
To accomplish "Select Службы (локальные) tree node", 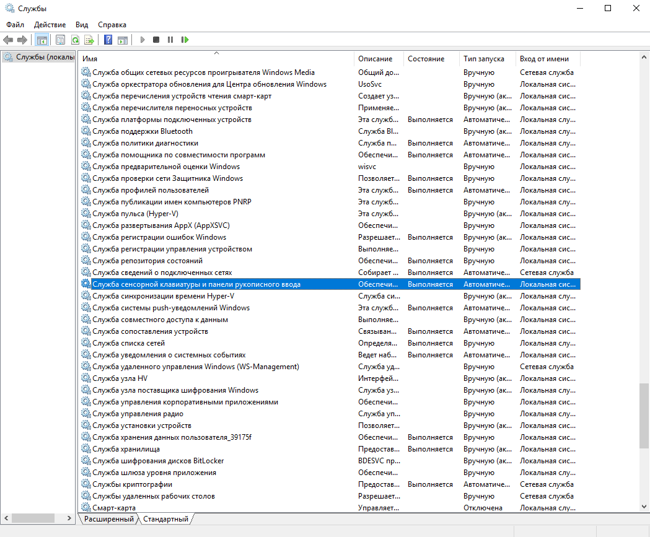I will click(38, 57).
